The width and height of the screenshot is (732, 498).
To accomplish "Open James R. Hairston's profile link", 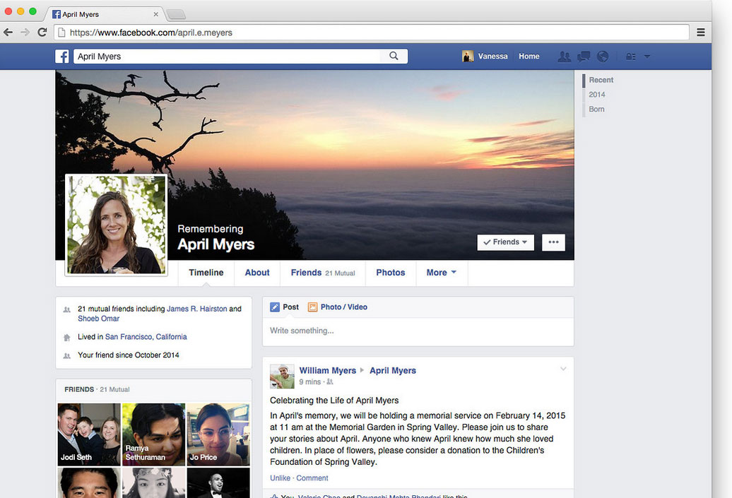I will (x=196, y=309).
